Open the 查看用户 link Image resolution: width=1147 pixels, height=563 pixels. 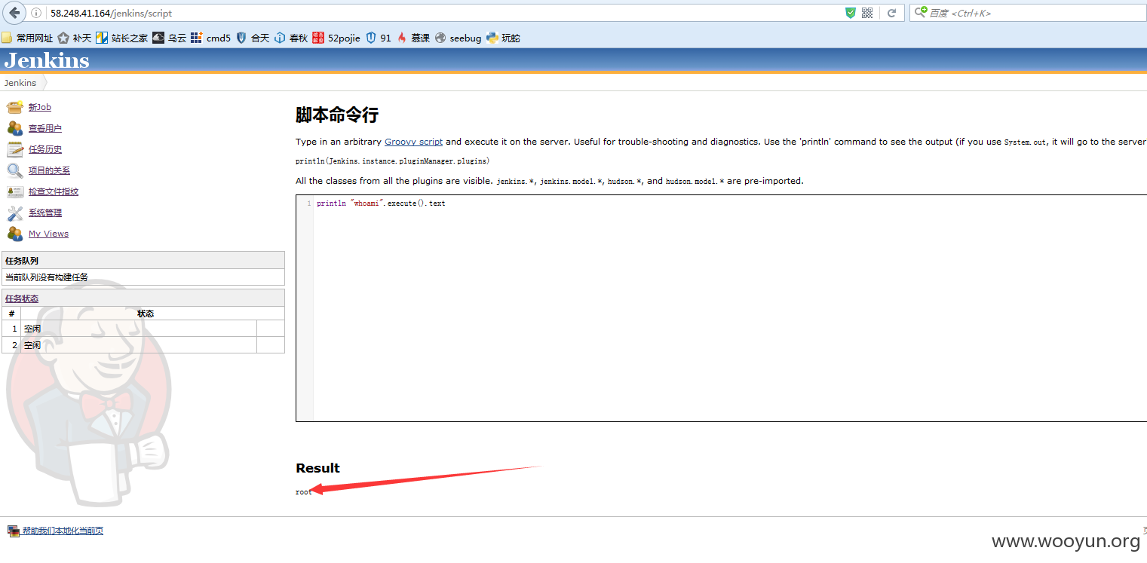[x=45, y=128]
